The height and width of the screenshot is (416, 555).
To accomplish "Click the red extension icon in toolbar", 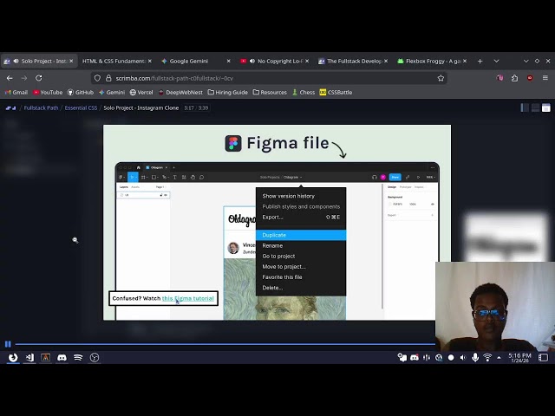I will tap(530, 78).
